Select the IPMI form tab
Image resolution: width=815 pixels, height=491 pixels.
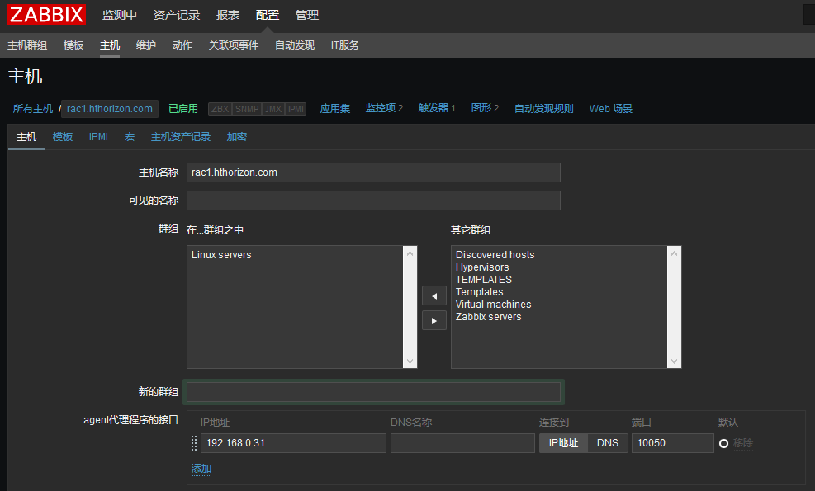98,137
